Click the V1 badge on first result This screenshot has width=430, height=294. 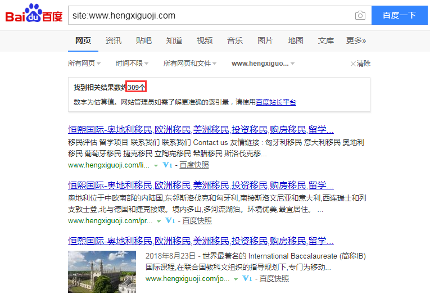[x=167, y=165]
